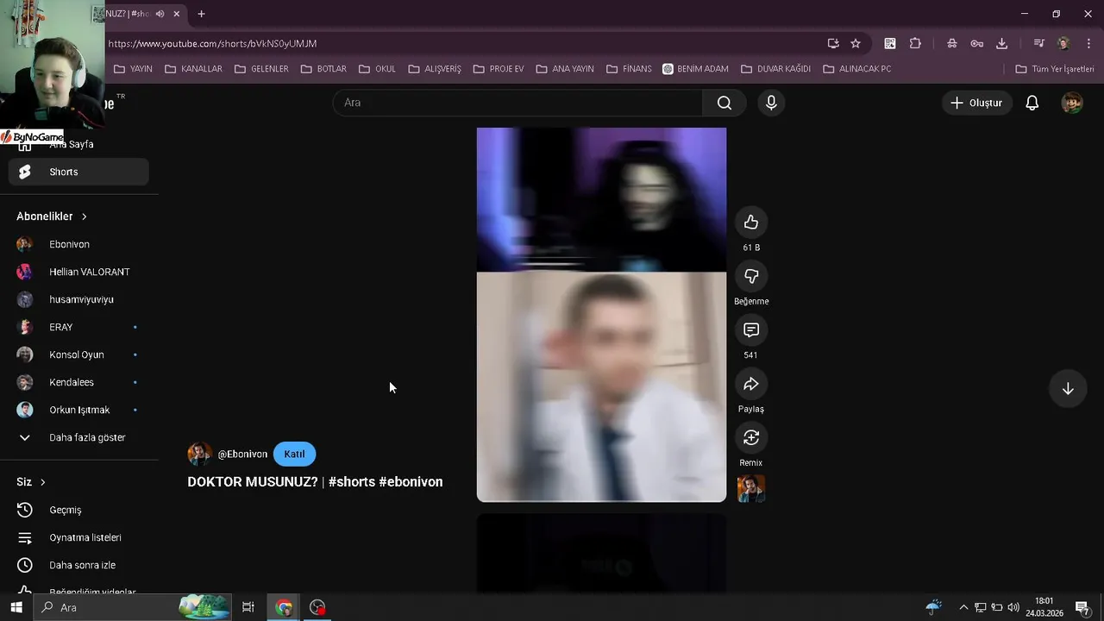Open BOTLAR bookmarks folder
1104x621 pixels.
tap(323, 69)
